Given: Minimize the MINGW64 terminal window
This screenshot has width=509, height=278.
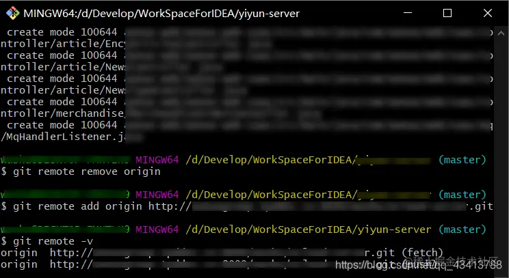Looking at the screenshot, I should (408, 13).
